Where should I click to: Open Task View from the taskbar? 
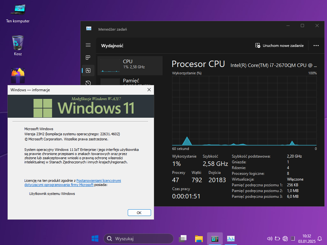pos(183,239)
